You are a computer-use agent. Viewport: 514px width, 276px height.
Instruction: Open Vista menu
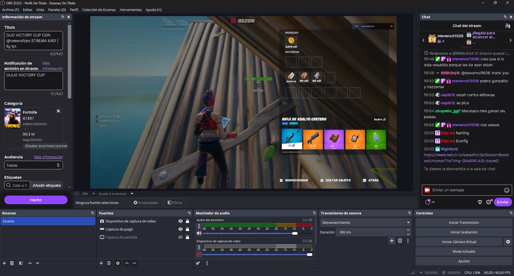40,9
